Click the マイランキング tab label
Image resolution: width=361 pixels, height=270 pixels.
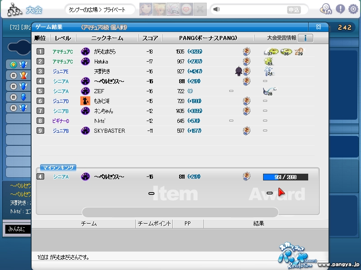pos(58,167)
